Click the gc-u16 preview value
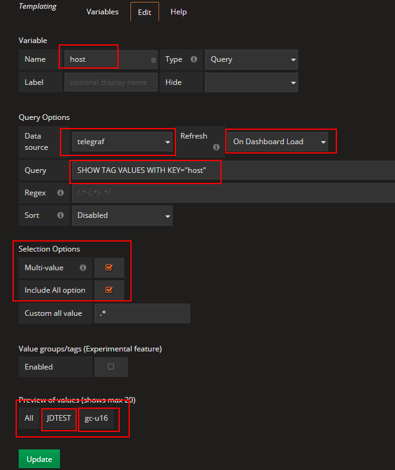The height and width of the screenshot is (470, 395). click(x=96, y=418)
